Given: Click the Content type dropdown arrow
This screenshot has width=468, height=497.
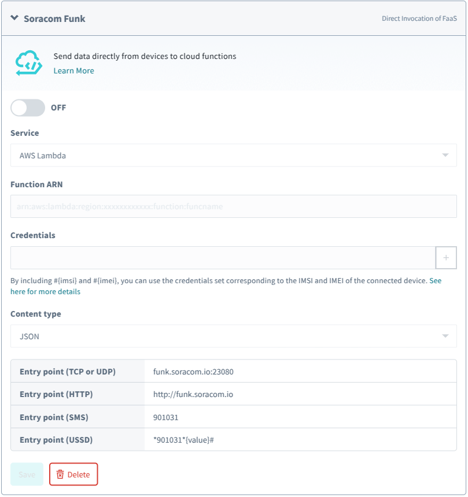Looking at the screenshot, I should pyautogui.click(x=445, y=336).
